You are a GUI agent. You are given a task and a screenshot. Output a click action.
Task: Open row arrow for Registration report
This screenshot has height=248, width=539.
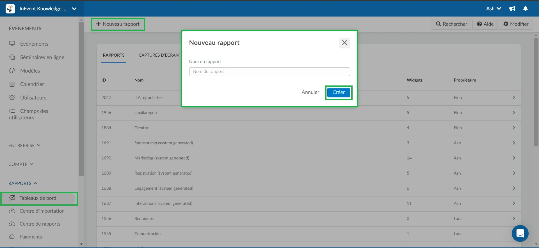coord(514,173)
